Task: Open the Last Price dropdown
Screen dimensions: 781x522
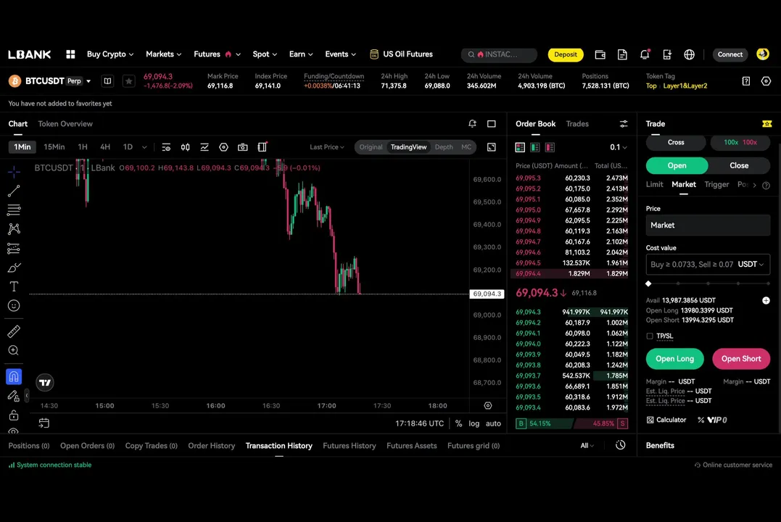Action: point(327,147)
